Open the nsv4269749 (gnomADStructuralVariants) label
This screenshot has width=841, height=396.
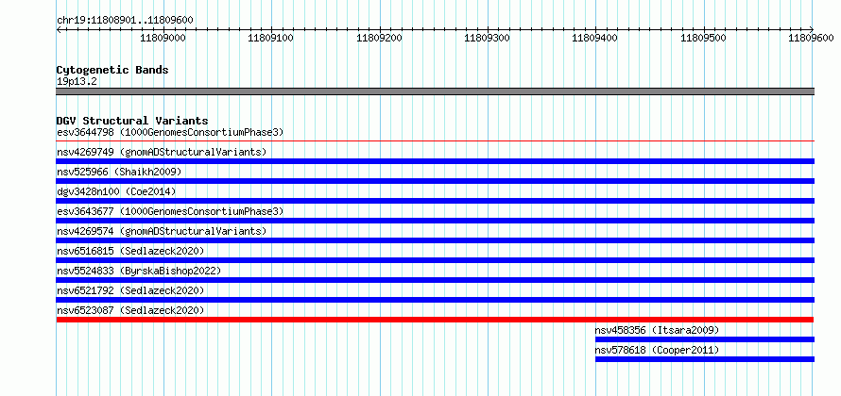[162, 152]
